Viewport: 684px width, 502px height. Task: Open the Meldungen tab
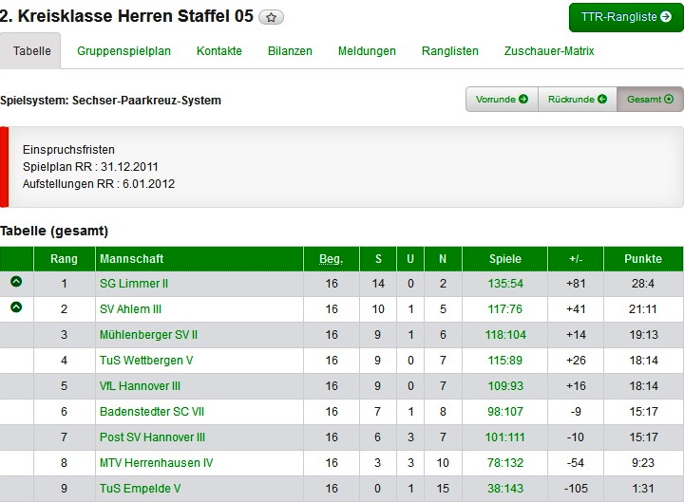tap(367, 51)
